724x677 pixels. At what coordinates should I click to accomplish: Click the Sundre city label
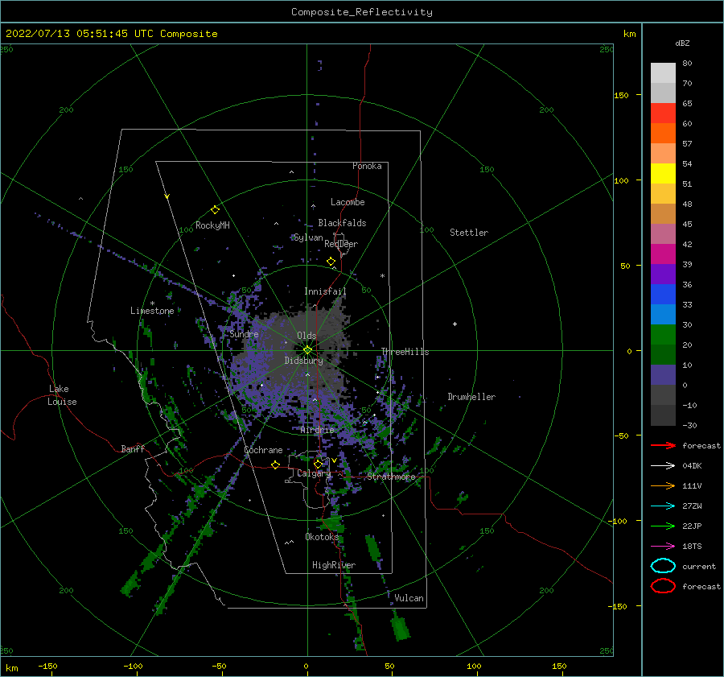tap(244, 333)
